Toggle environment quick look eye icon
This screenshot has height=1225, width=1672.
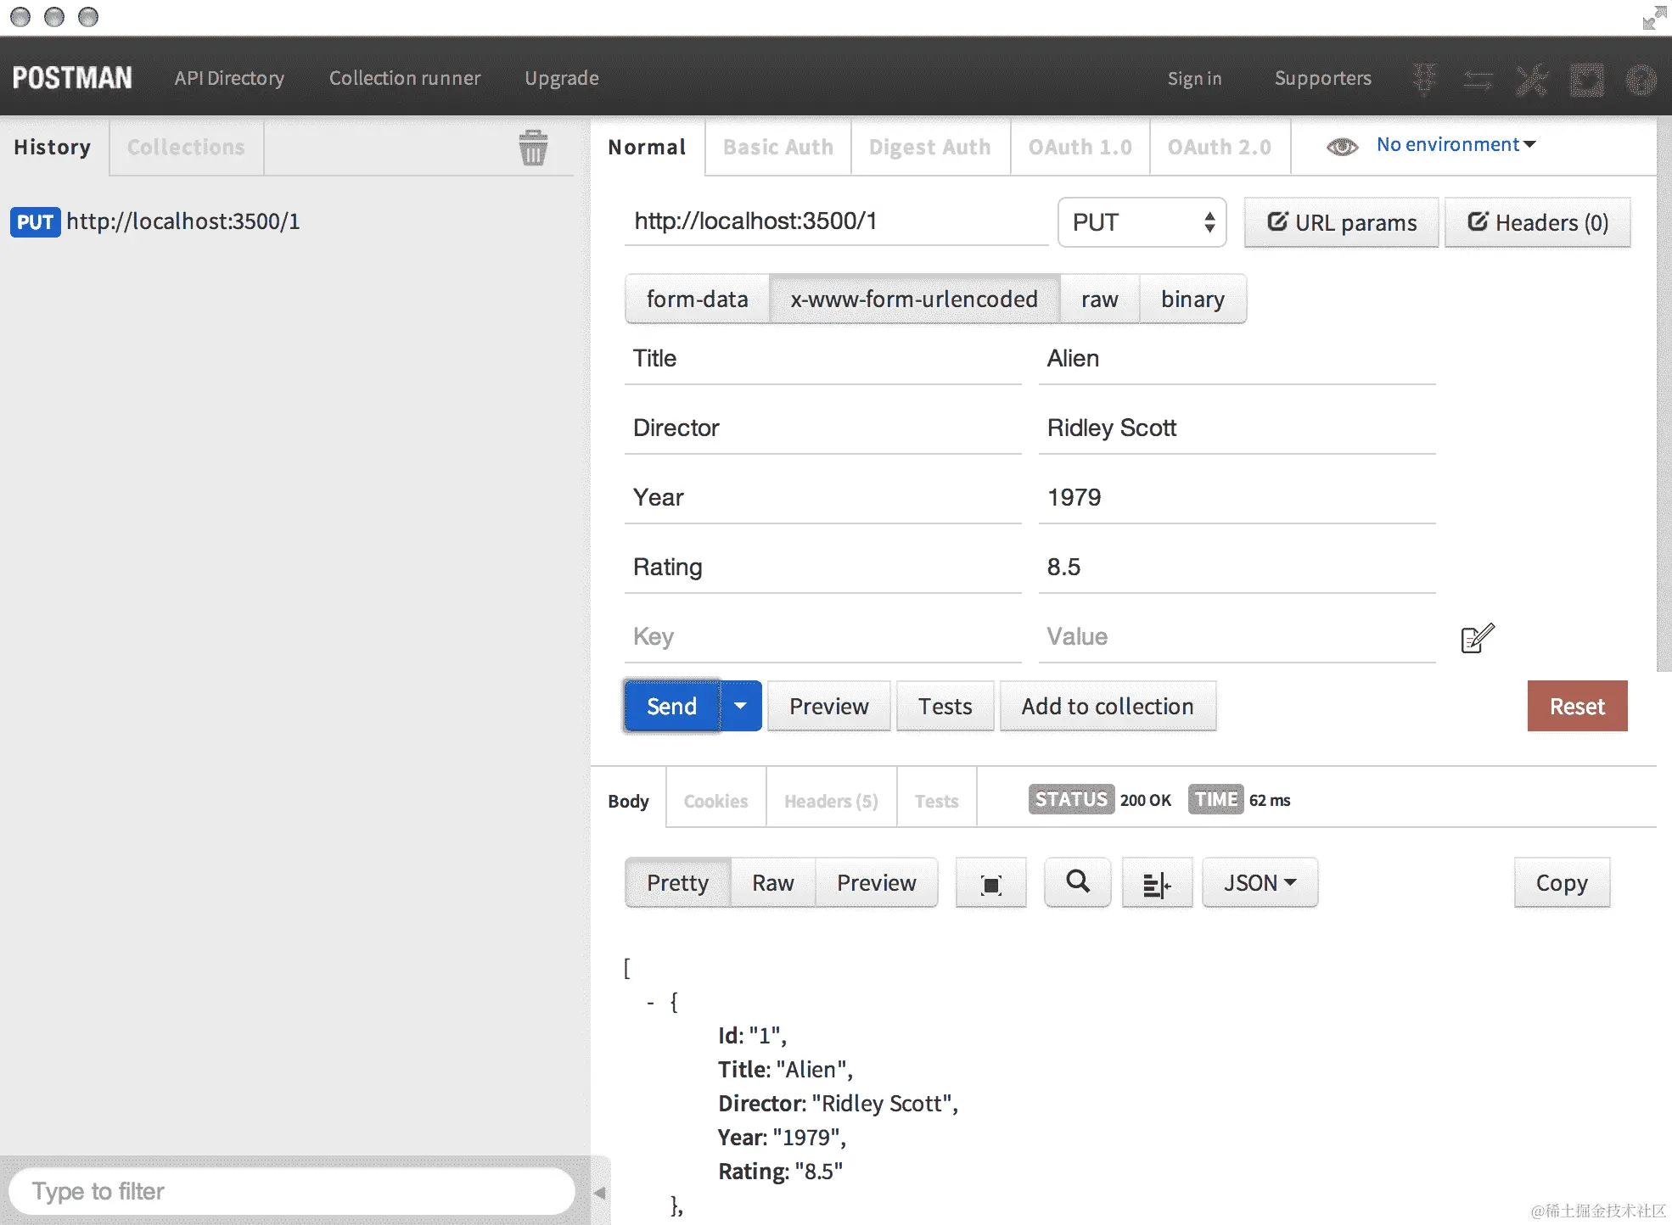click(x=1342, y=147)
